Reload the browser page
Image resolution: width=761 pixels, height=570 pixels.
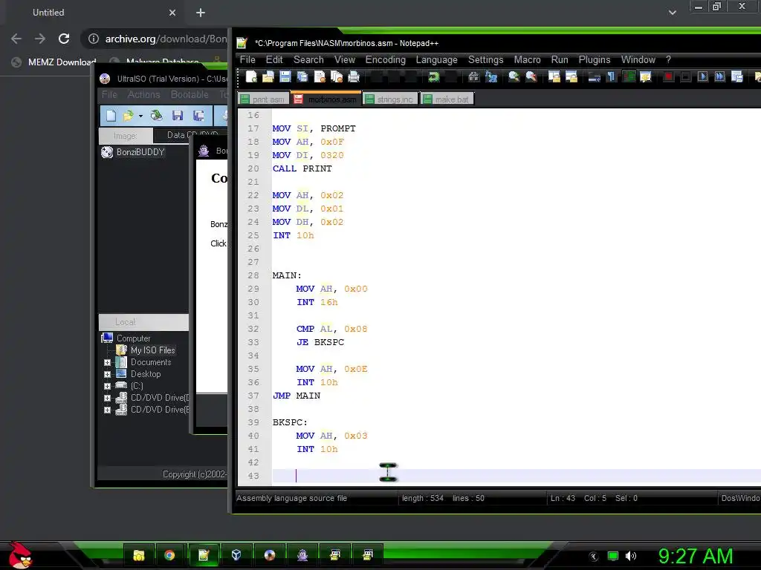(64, 39)
